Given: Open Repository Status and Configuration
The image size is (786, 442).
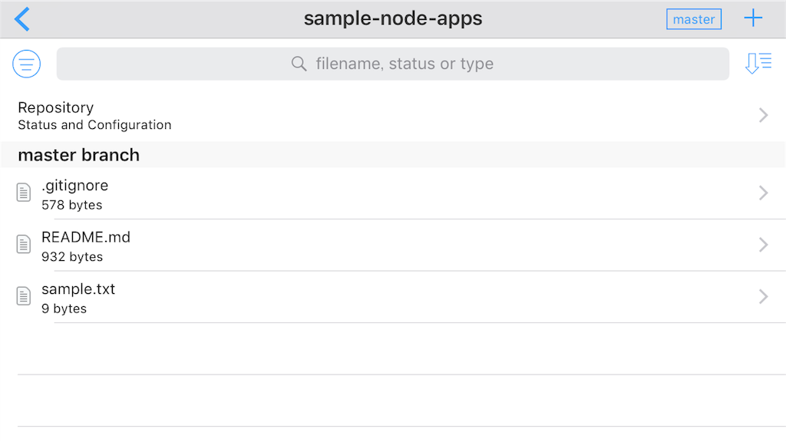Looking at the screenshot, I should pyautogui.click(x=94, y=115).
